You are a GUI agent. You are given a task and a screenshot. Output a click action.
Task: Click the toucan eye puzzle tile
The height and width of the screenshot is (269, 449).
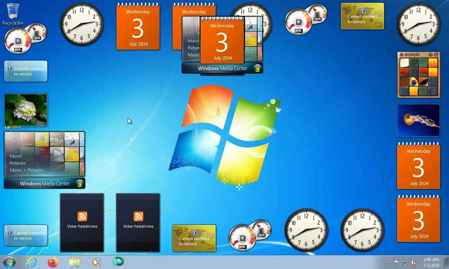(414, 82)
